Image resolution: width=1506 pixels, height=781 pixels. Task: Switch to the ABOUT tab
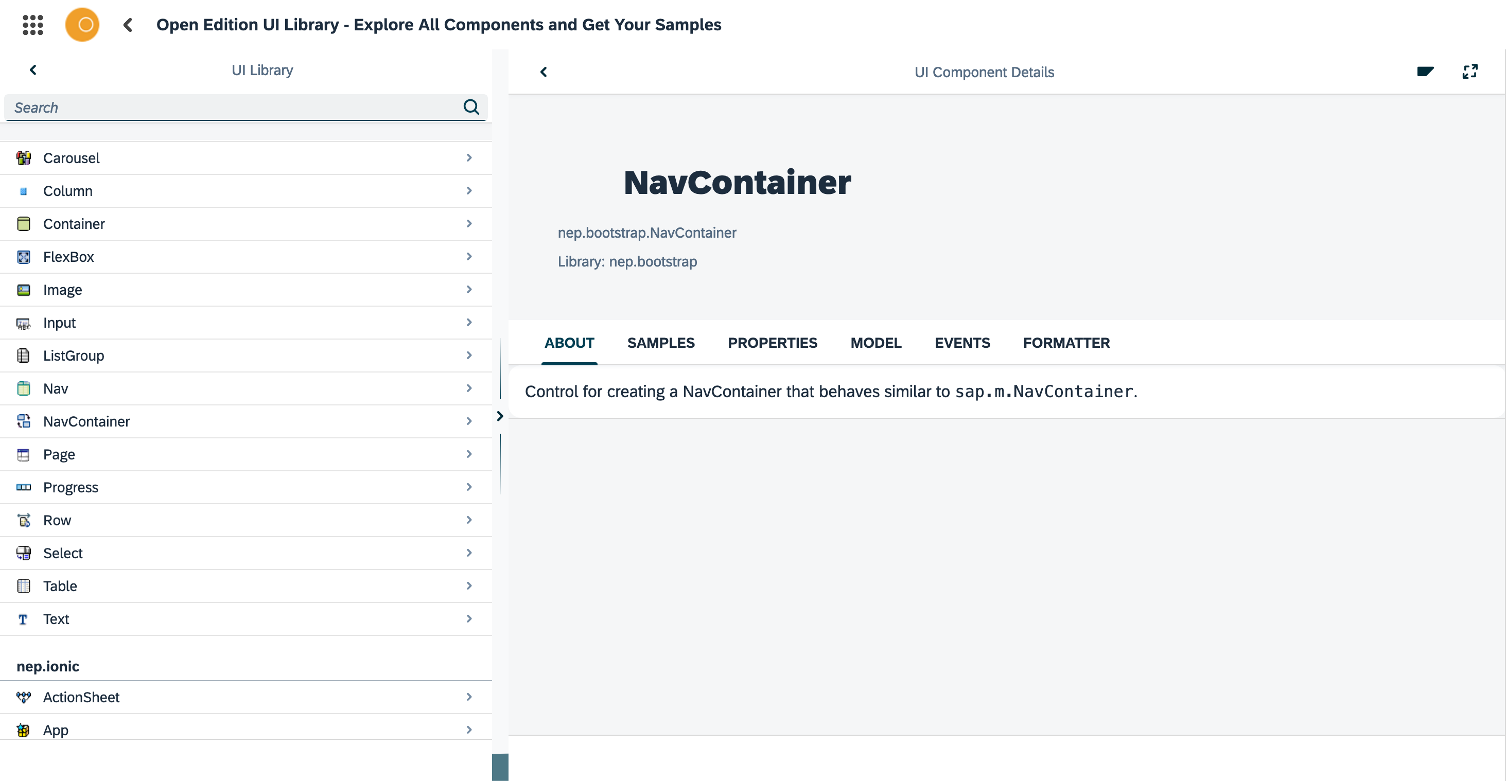(569, 343)
